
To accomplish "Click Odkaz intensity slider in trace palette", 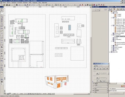I will (103, 73).
